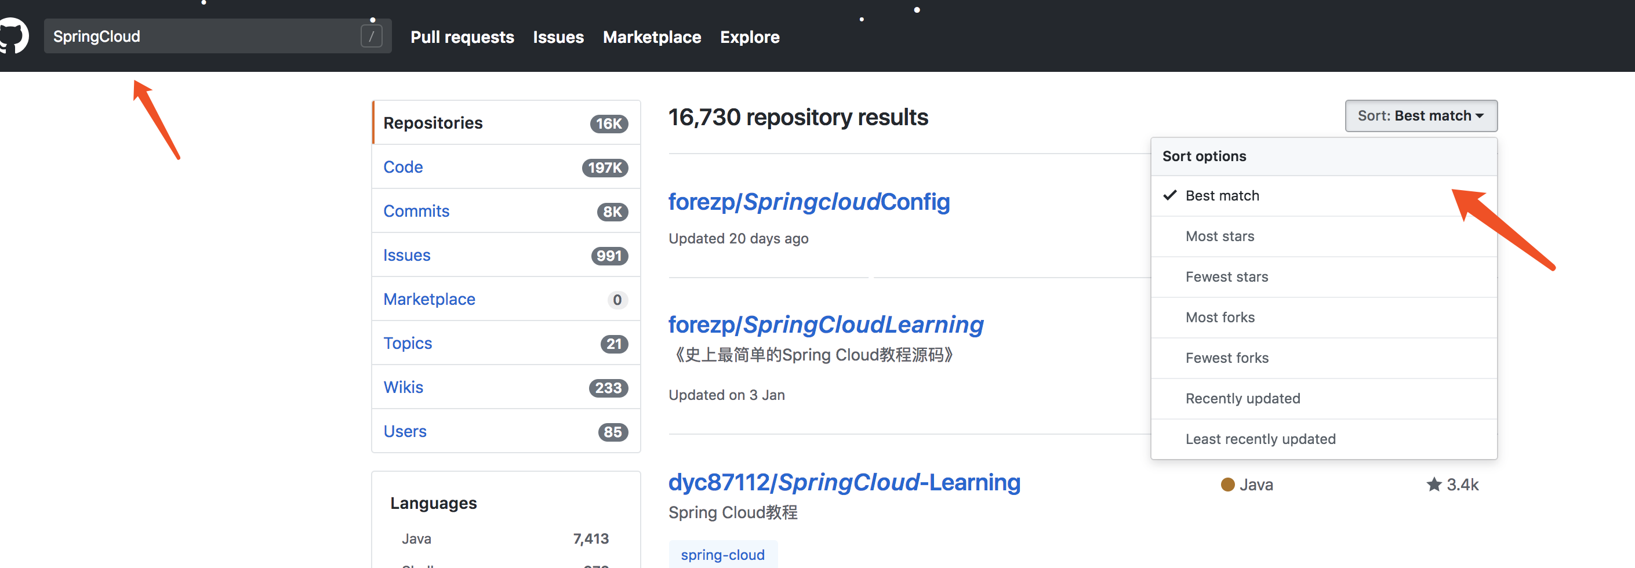Click the 197K Code count badge
The image size is (1635, 568).
pos(604,168)
